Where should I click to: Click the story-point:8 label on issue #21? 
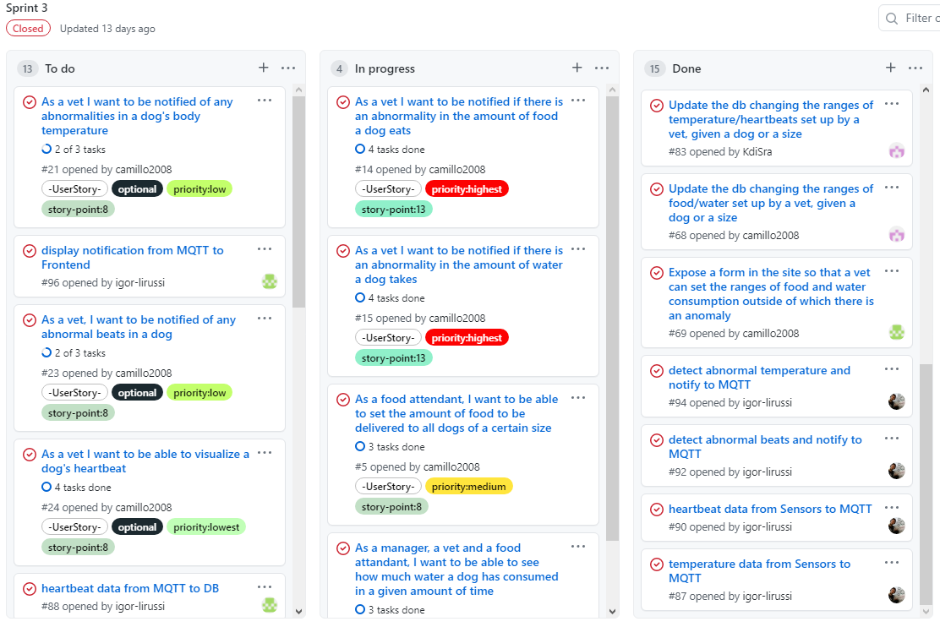click(x=78, y=209)
